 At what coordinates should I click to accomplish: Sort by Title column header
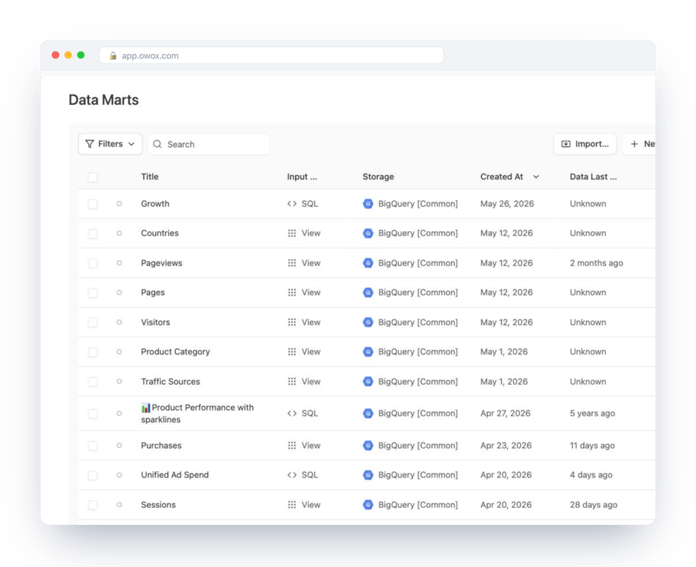click(x=150, y=176)
